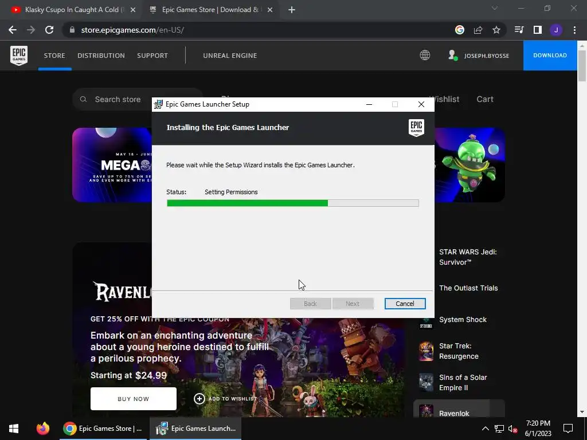Click the network tray icon
Viewport: 587px width, 440px height.
(499, 429)
